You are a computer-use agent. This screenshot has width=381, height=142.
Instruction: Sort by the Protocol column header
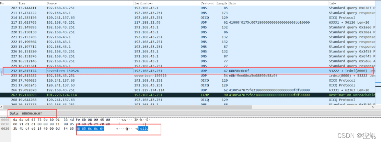click(x=207, y=3)
